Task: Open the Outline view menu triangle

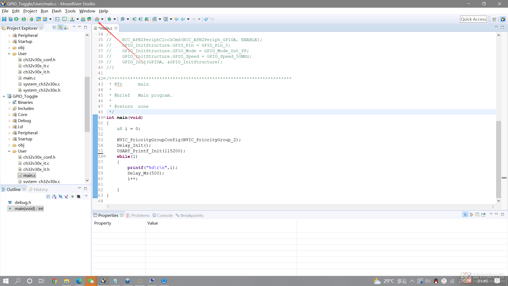Action: pyautogui.click(x=86, y=196)
